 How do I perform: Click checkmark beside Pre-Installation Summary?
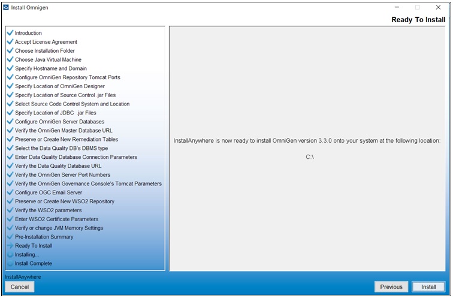(10, 236)
